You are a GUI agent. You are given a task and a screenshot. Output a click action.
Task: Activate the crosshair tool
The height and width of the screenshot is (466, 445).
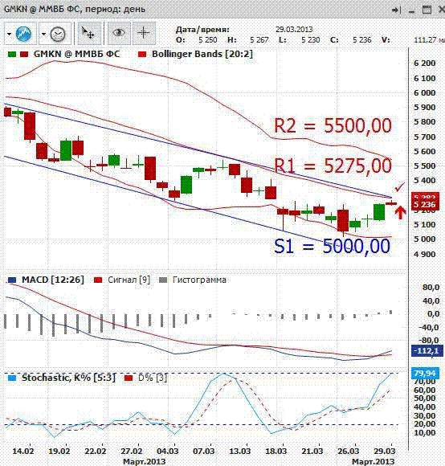[x=144, y=33]
